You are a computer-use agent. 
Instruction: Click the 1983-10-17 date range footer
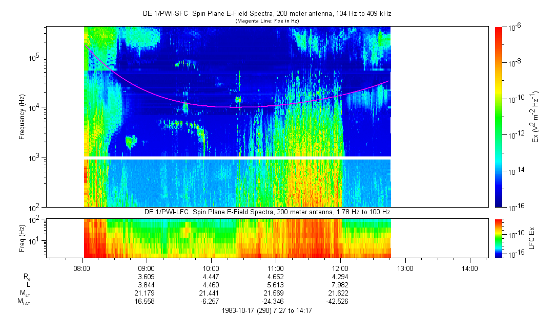(267, 310)
